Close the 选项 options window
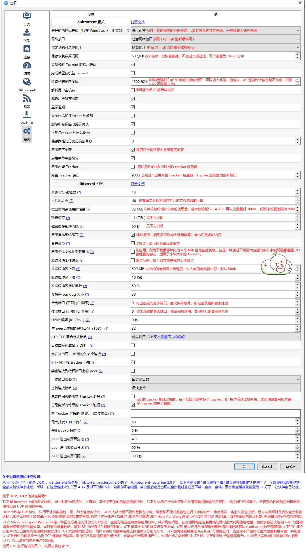 click(x=300, y=3)
